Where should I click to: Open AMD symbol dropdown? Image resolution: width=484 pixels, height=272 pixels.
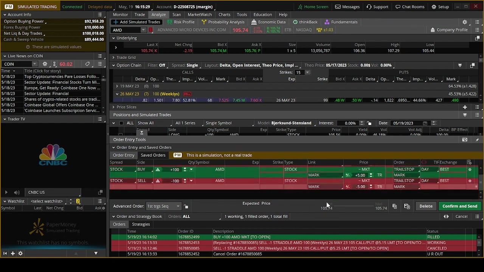[143, 30]
